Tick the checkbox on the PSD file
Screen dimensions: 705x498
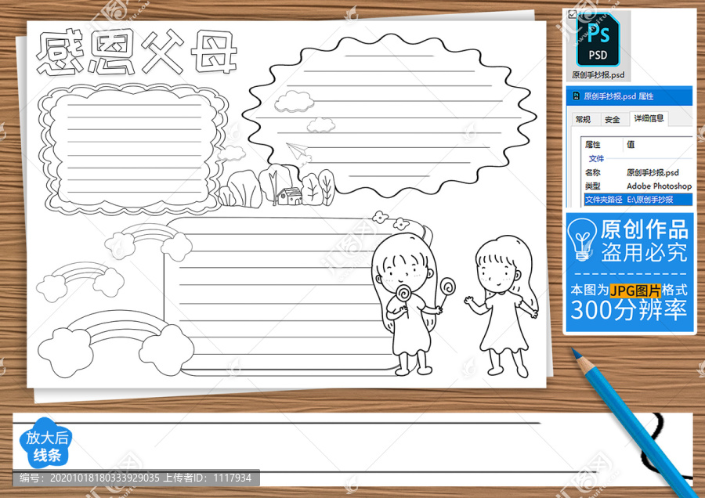pos(573,14)
